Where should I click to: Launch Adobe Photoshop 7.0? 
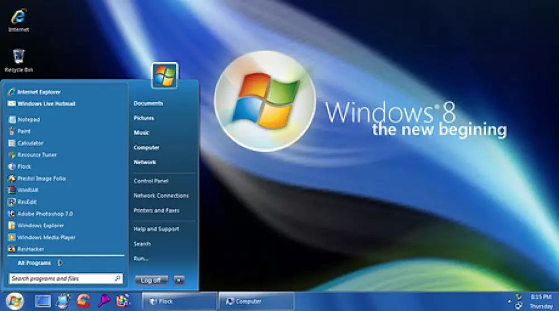pyautogui.click(x=45, y=214)
